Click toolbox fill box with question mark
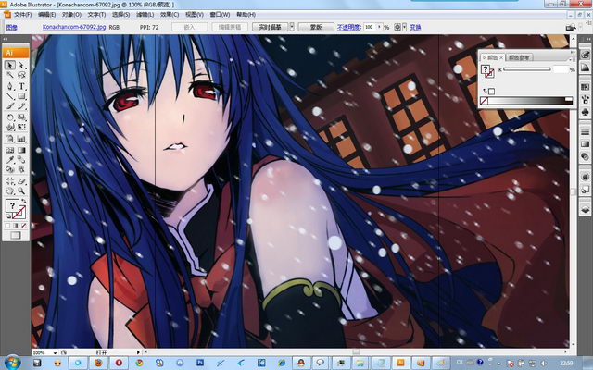 pyautogui.click(x=12, y=205)
